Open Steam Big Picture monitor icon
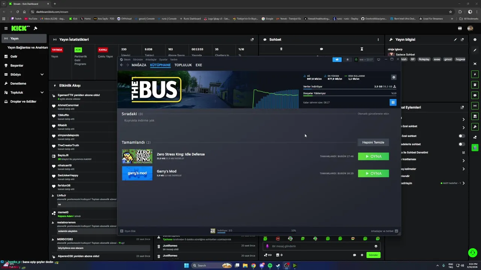481x270 pixels. pyautogui.click(x=378, y=59)
